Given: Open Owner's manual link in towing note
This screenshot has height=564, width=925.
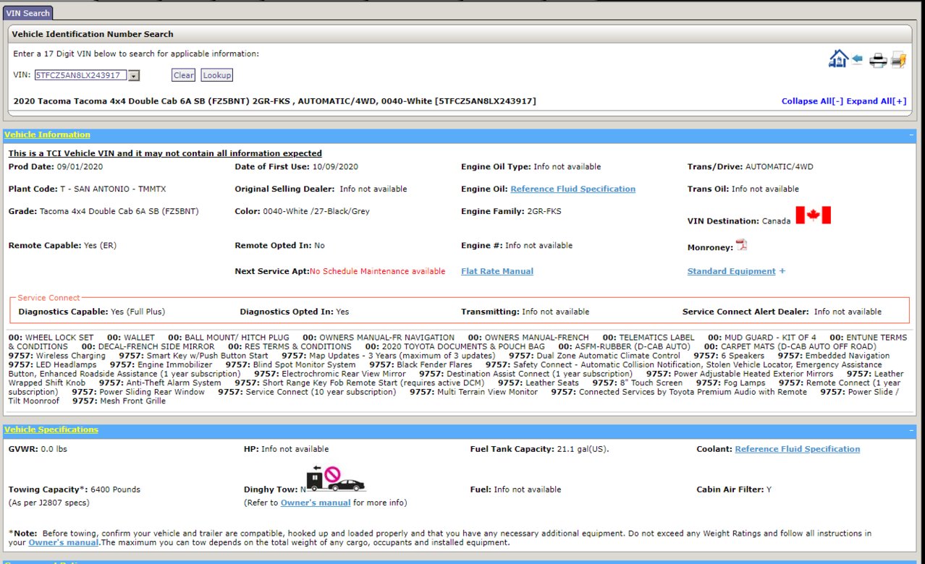Looking at the screenshot, I should (x=64, y=542).
